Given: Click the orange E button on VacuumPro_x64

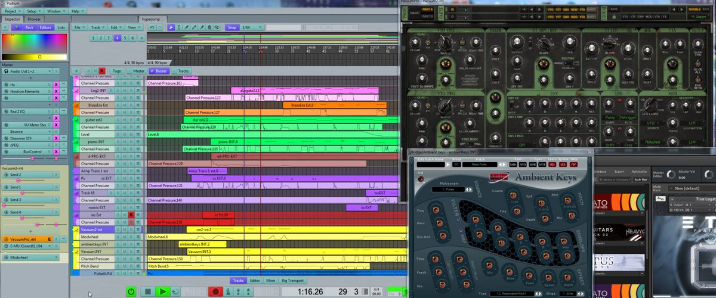Looking at the screenshot, I should click(x=50, y=239).
